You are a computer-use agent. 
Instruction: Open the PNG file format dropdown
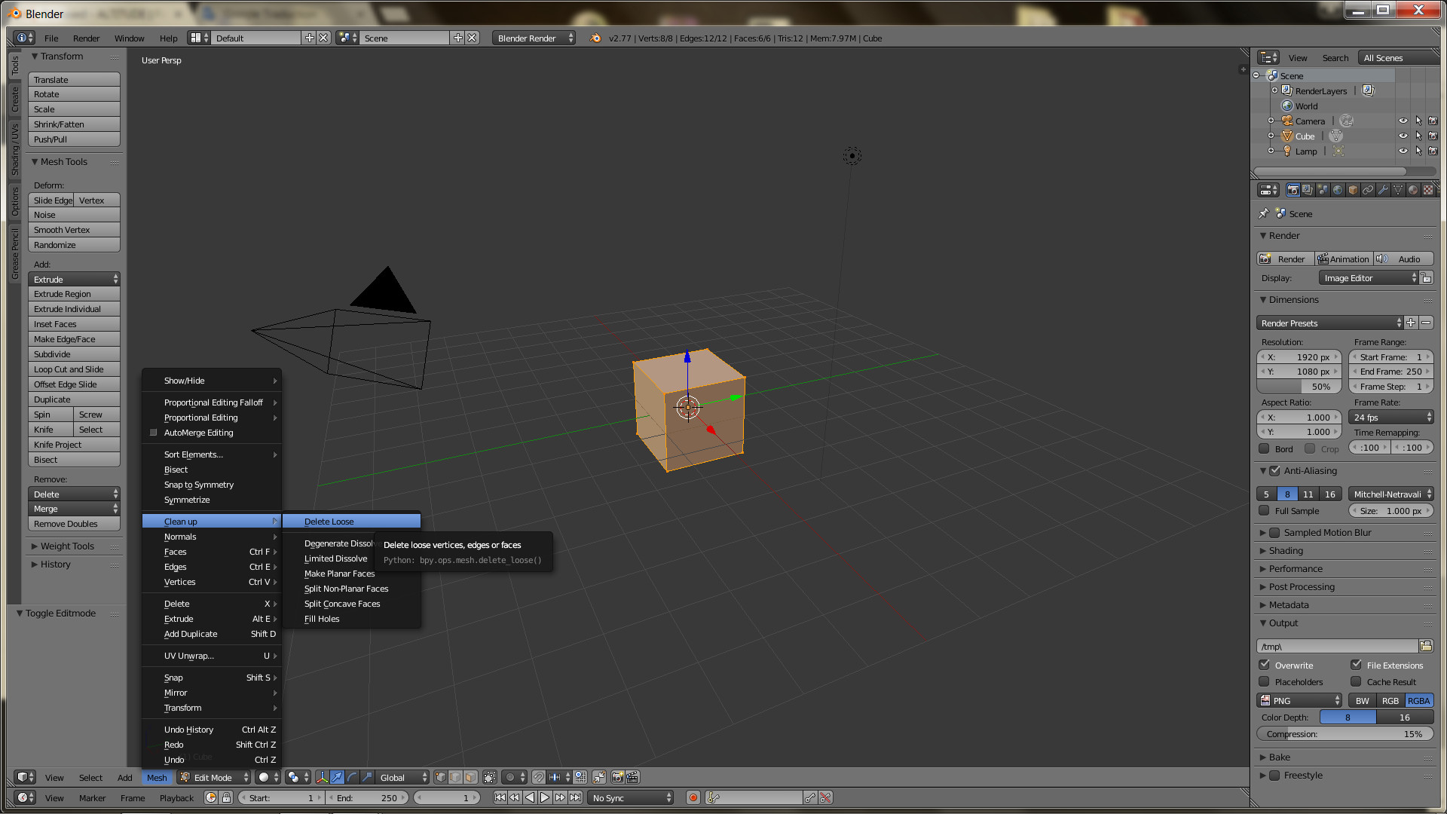[1299, 700]
